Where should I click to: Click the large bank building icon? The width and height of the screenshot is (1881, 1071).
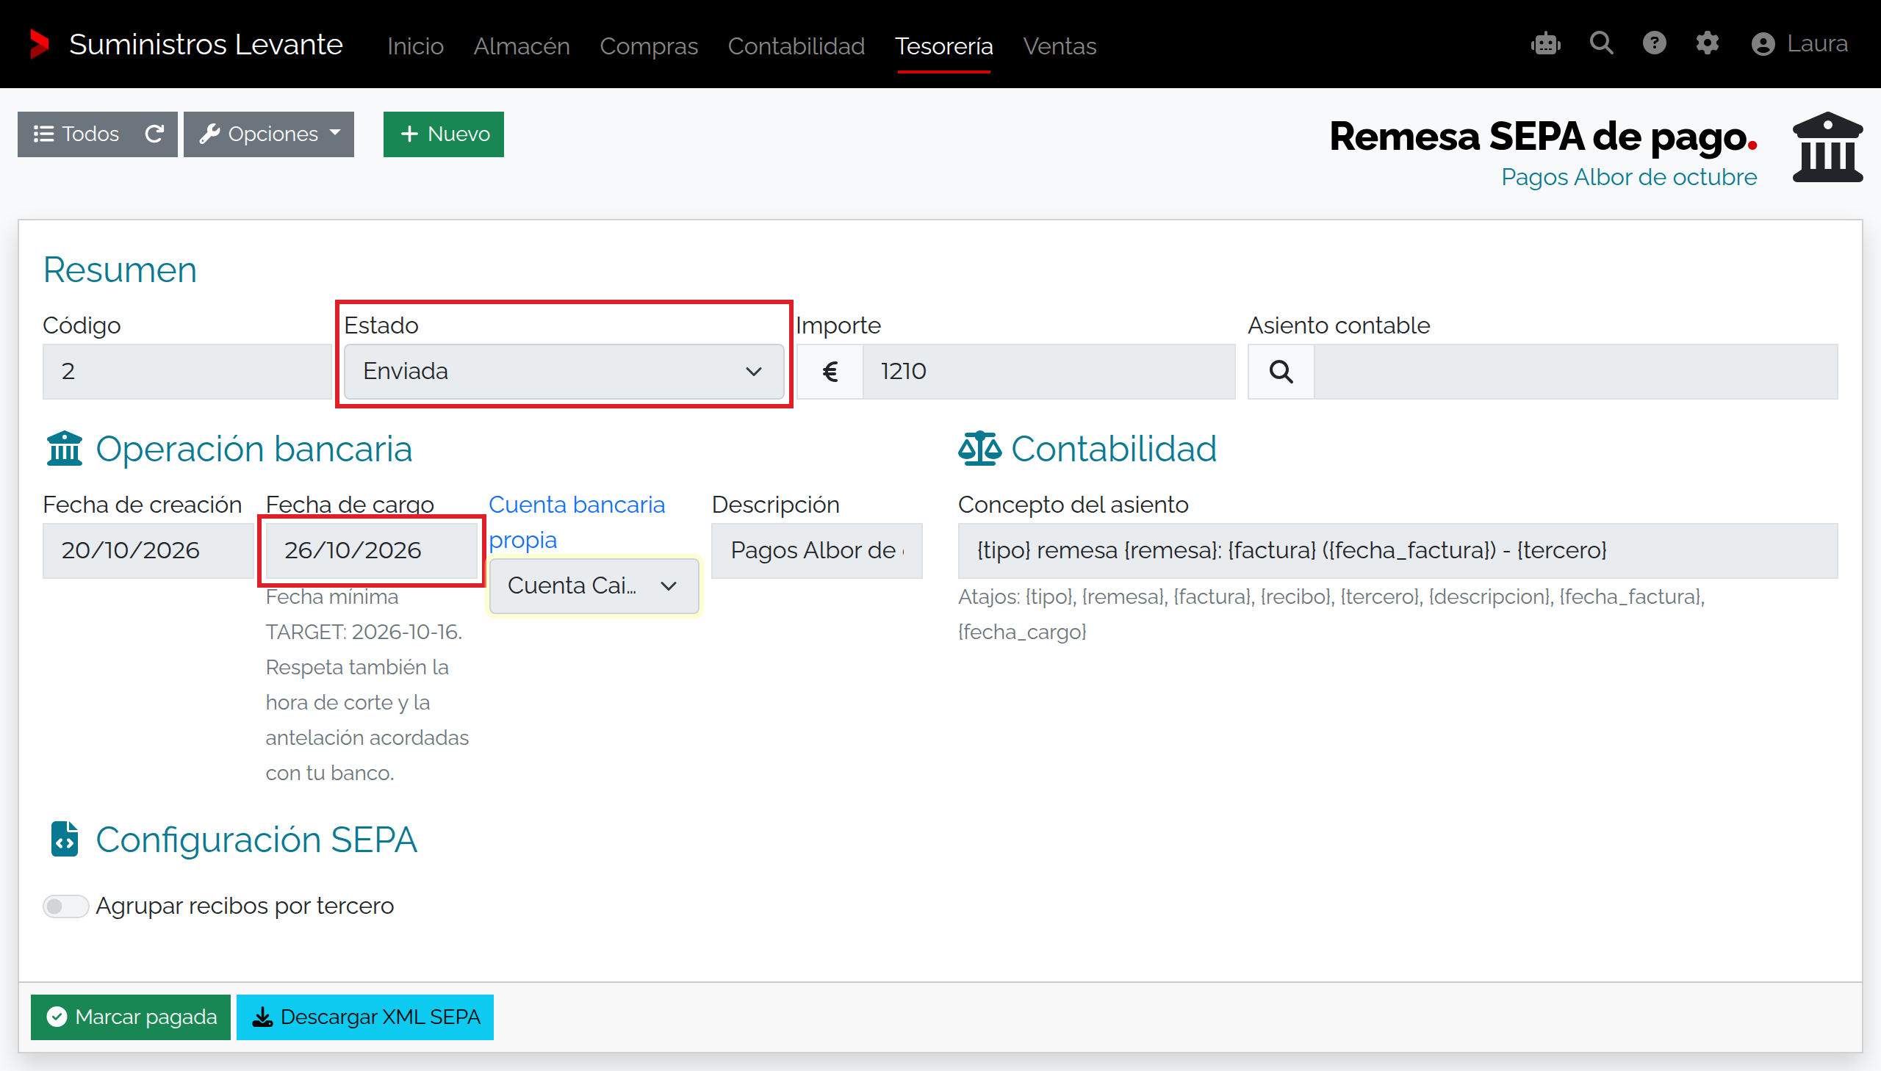click(x=1827, y=148)
